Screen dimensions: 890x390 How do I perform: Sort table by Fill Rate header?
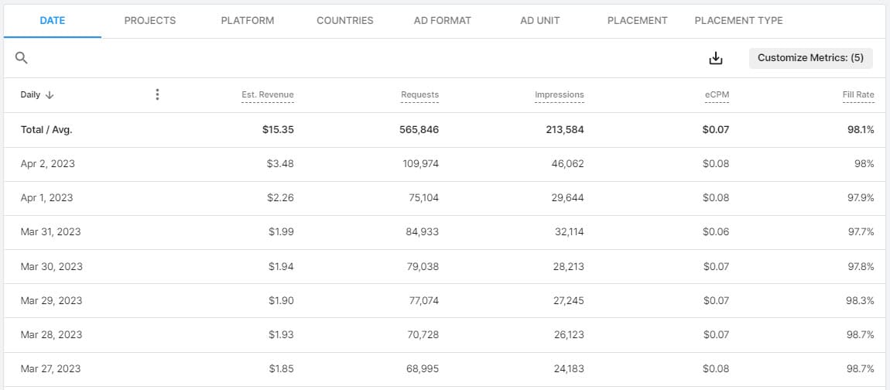[858, 95]
